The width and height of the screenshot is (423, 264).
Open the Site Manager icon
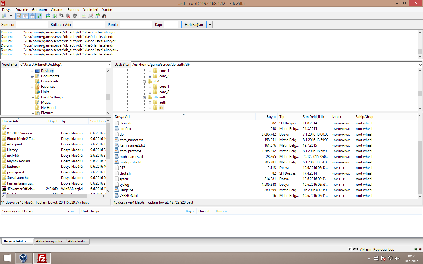click(x=4, y=16)
